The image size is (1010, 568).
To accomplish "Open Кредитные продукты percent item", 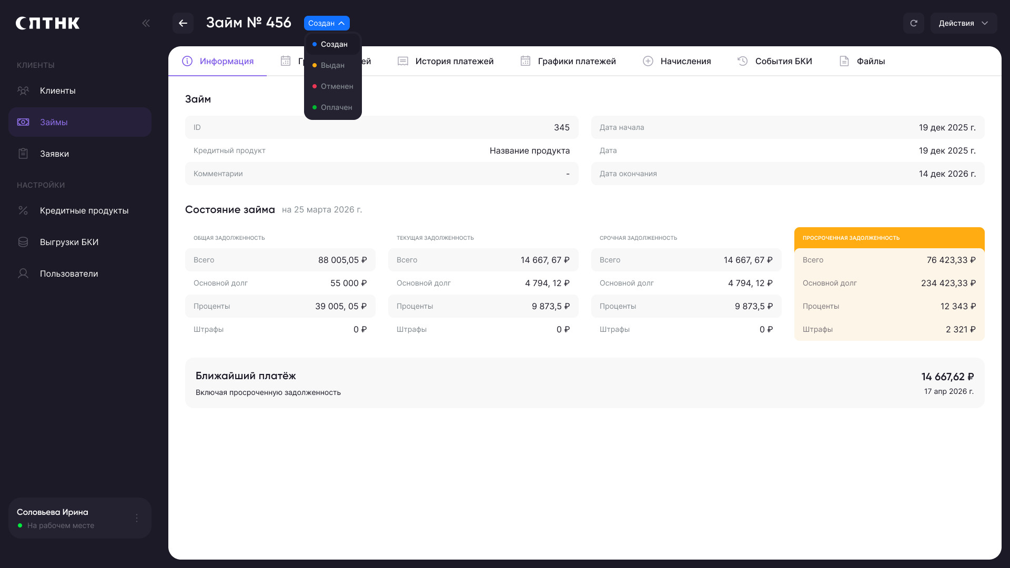I will point(80,210).
